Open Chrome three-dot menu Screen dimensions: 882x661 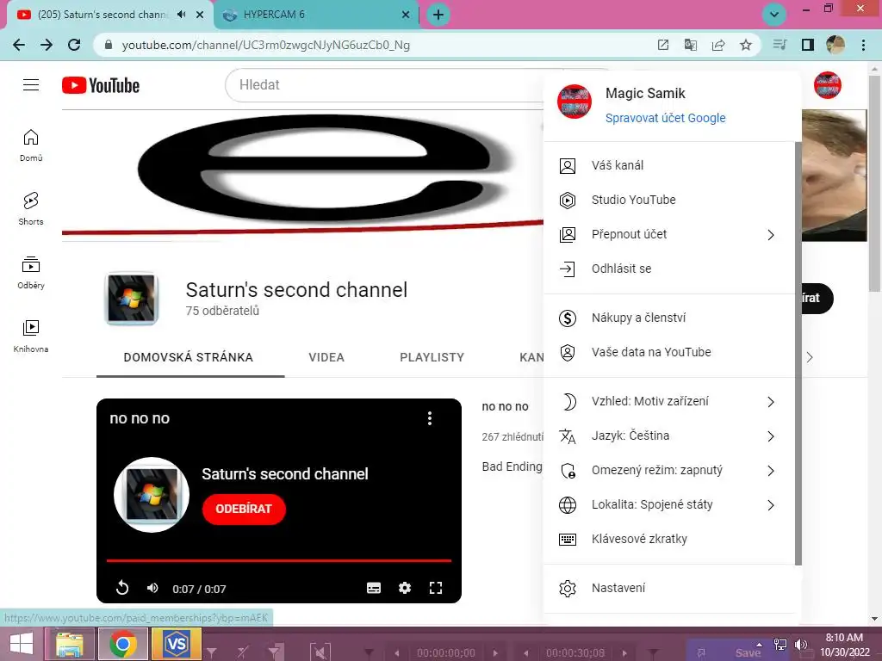(x=863, y=45)
